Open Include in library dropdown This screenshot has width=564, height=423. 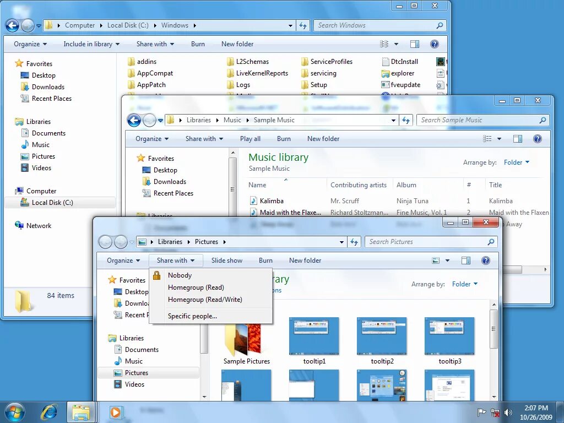[x=91, y=44]
